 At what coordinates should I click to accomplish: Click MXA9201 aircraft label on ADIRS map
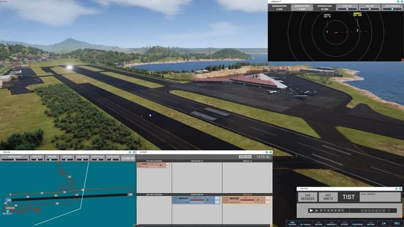pos(7,214)
